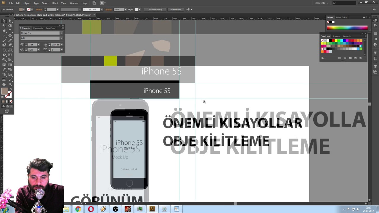Select the Pen tool
The image size is (379, 213).
(x=4, y=30)
